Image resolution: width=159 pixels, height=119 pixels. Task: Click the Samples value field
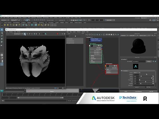tap(136, 74)
